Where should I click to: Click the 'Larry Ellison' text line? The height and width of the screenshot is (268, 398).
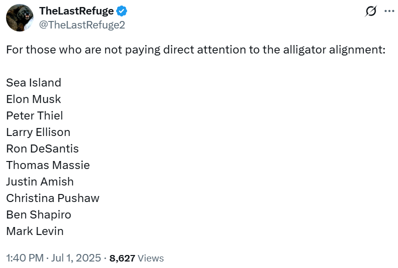point(38,132)
